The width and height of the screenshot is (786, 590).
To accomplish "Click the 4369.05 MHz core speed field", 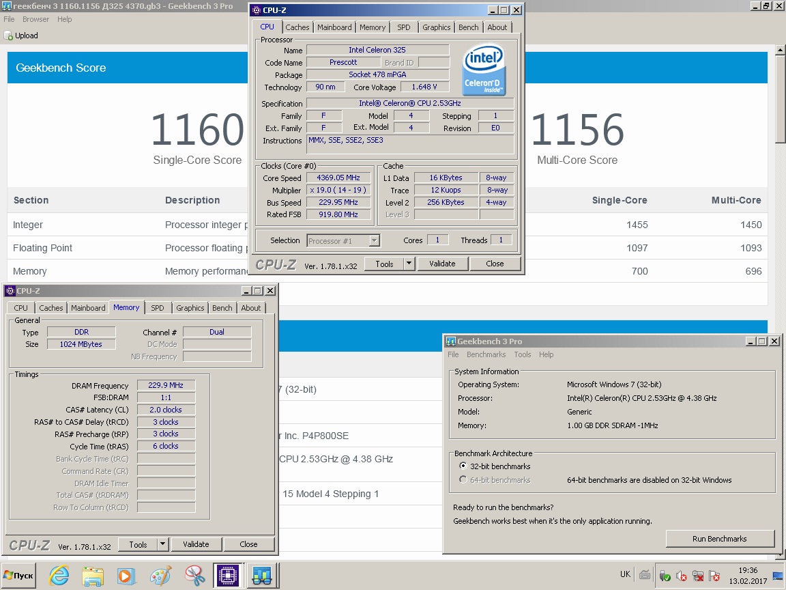I will pyautogui.click(x=338, y=178).
